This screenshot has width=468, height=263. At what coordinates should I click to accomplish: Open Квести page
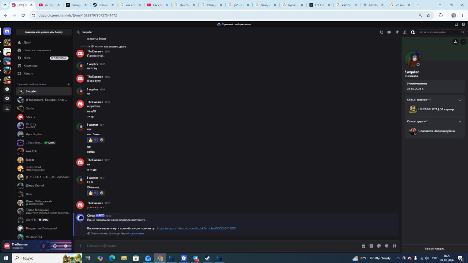(x=44, y=73)
